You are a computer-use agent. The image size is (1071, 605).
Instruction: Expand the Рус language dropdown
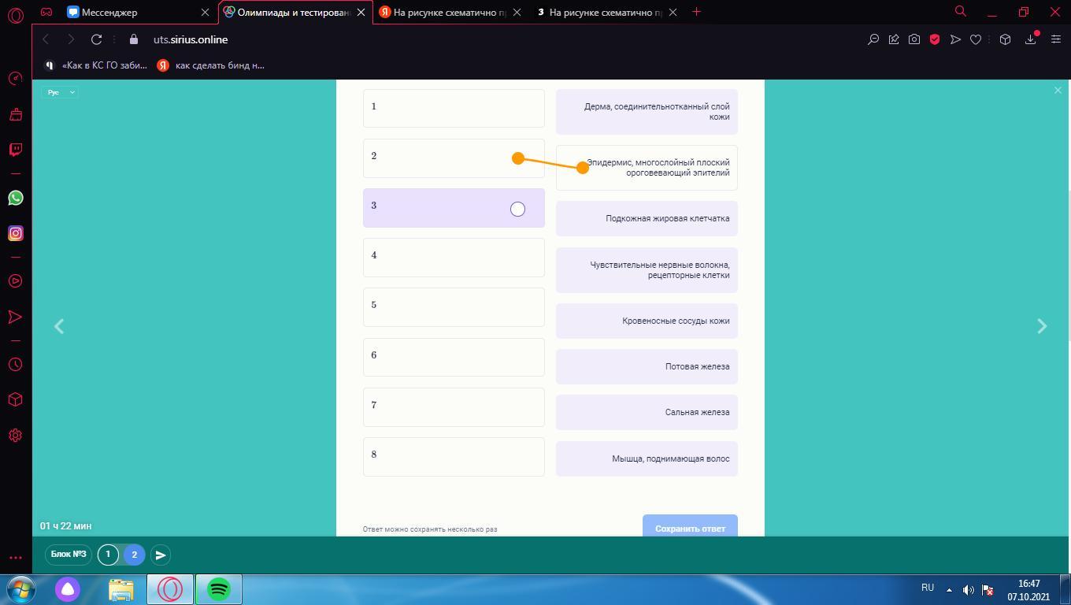coord(60,92)
